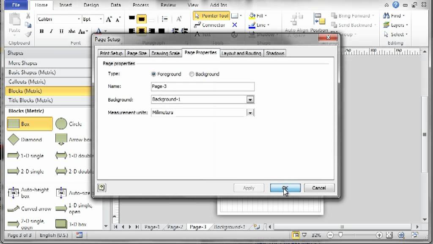Switch to Drawing Scale tab
This screenshot has width=433, height=244.
[165, 53]
